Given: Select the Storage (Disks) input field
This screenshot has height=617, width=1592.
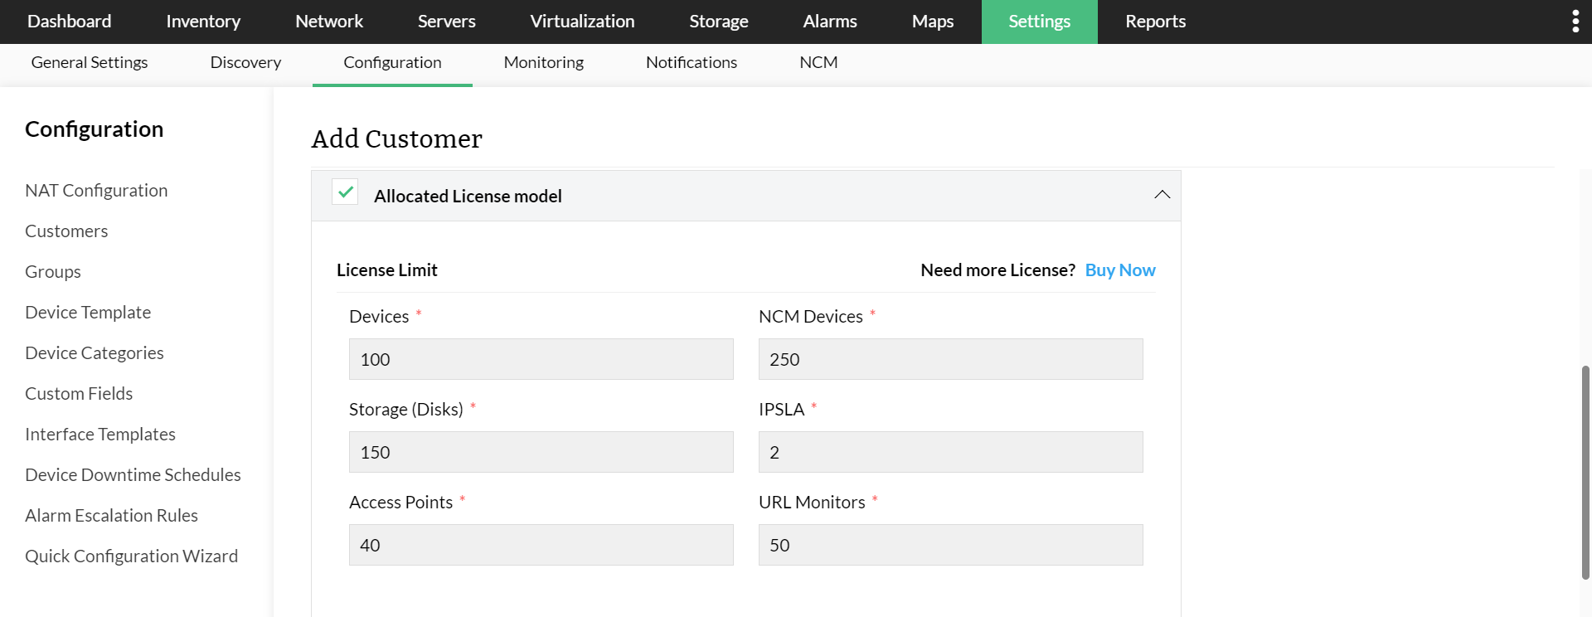Looking at the screenshot, I should coord(541,452).
